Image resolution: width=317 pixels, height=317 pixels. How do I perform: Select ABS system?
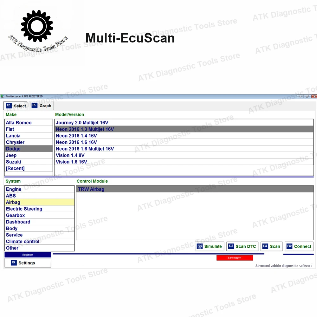click(x=40, y=196)
